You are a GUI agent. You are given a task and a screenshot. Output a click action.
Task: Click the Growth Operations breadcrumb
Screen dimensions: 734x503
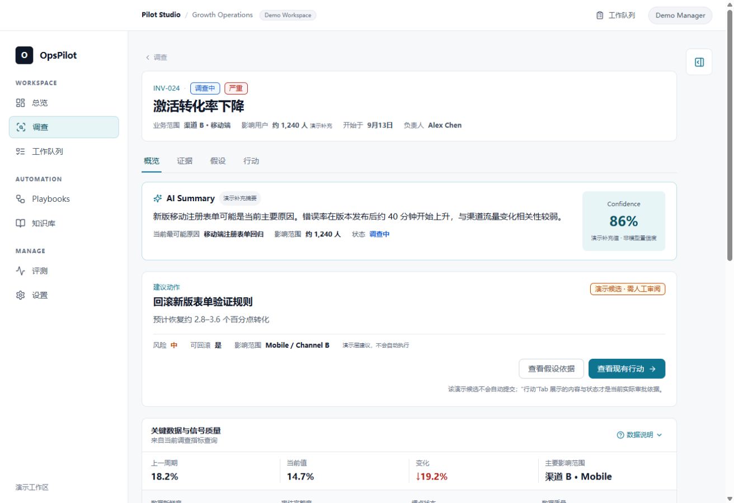point(223,15)
